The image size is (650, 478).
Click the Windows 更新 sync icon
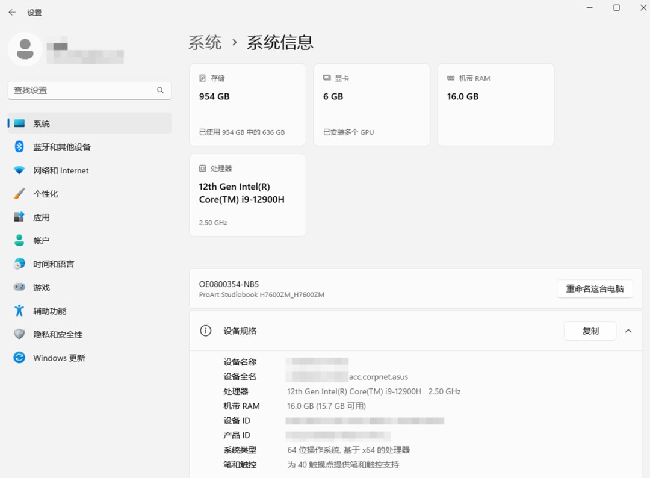tap(19, 358)
